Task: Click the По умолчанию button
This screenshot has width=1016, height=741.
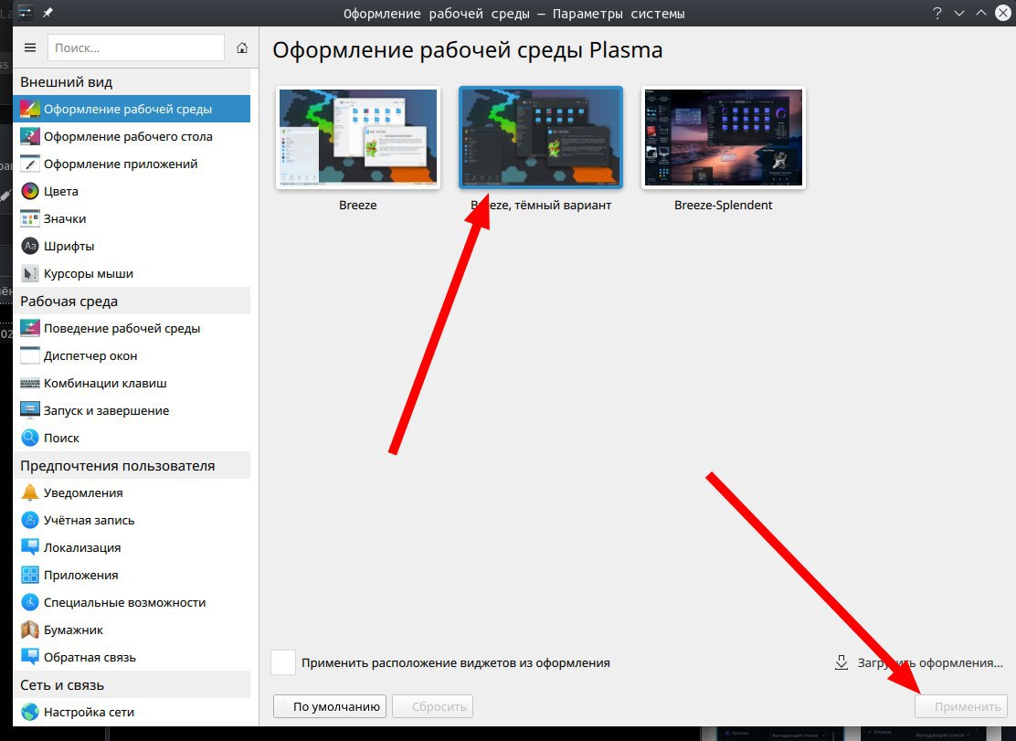Action: (330, 706)
